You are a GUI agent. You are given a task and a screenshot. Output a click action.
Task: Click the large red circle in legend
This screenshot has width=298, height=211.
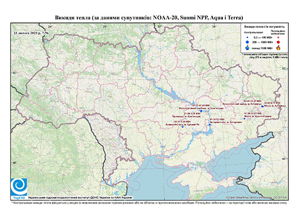(278, 42)
